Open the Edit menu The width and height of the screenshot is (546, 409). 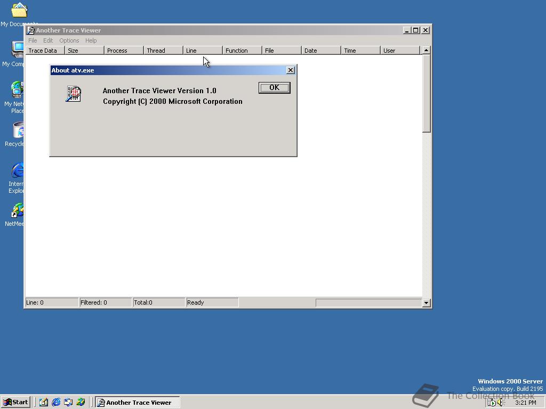[x=48, y=40]
